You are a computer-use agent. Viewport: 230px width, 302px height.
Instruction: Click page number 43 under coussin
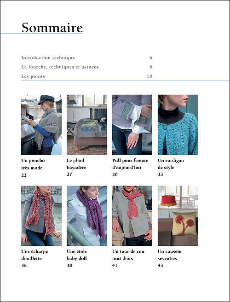coord(161,266)
